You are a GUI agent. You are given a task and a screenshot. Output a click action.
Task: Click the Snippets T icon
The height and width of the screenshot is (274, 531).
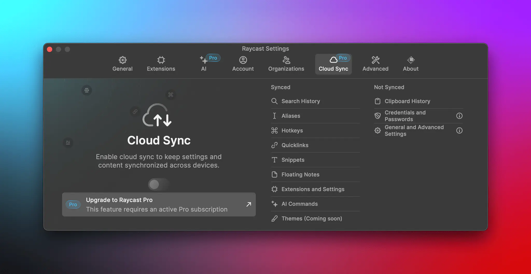274,160
